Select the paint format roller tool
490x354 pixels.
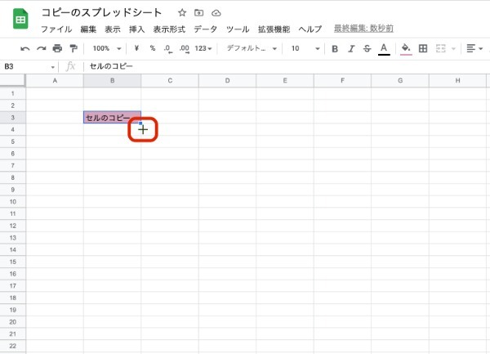(x=73, y=48)
